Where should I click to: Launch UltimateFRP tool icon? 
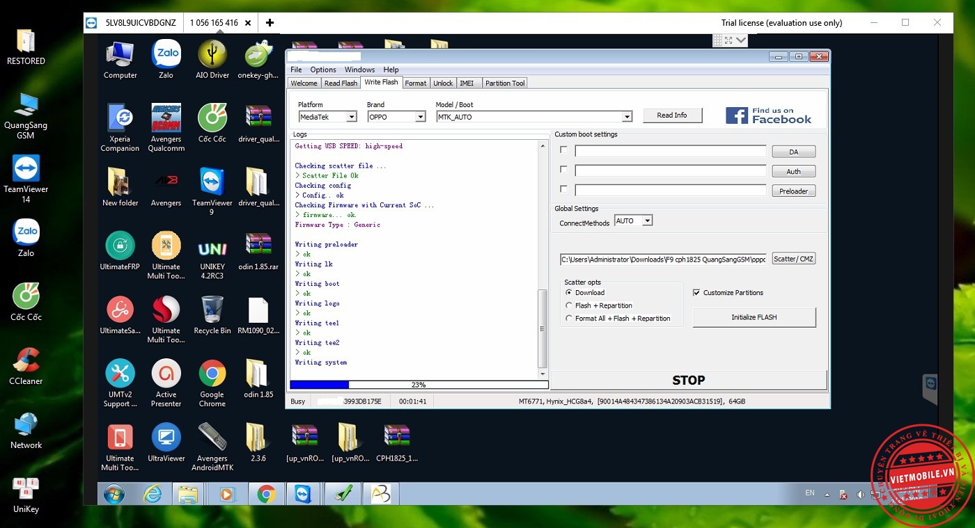(x=120, y=251)
